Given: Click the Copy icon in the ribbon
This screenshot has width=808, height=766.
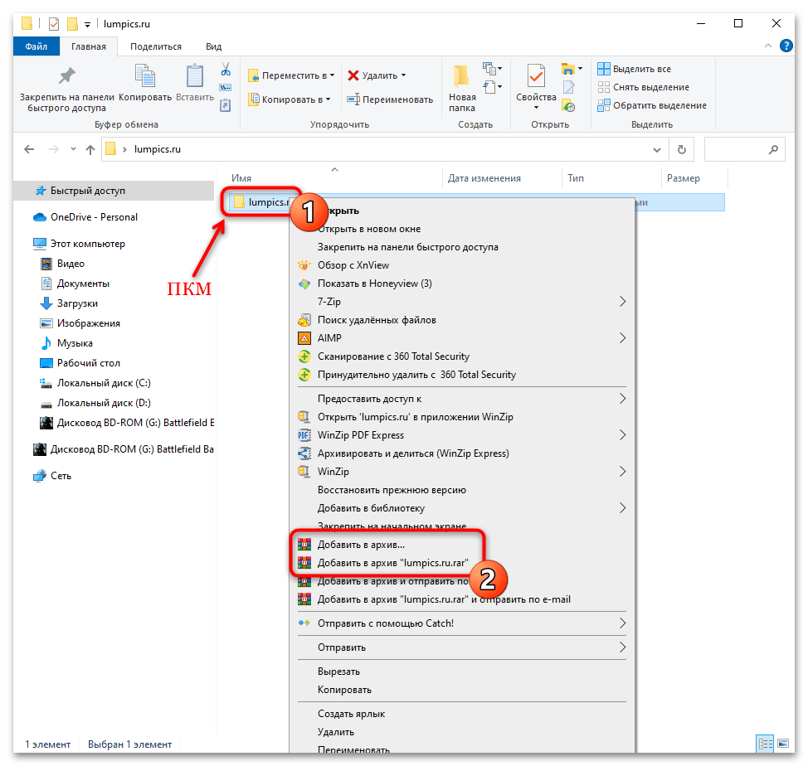Looking at the screenshot, I should pos(145,77).
